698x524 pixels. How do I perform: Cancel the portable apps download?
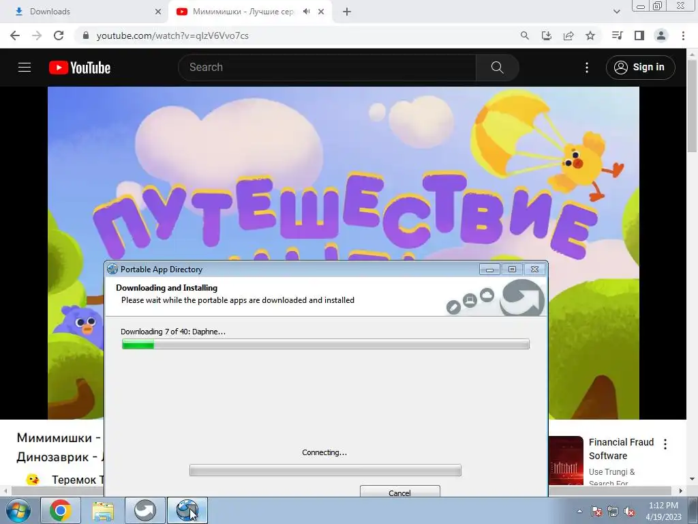click(x=399, y=492)
